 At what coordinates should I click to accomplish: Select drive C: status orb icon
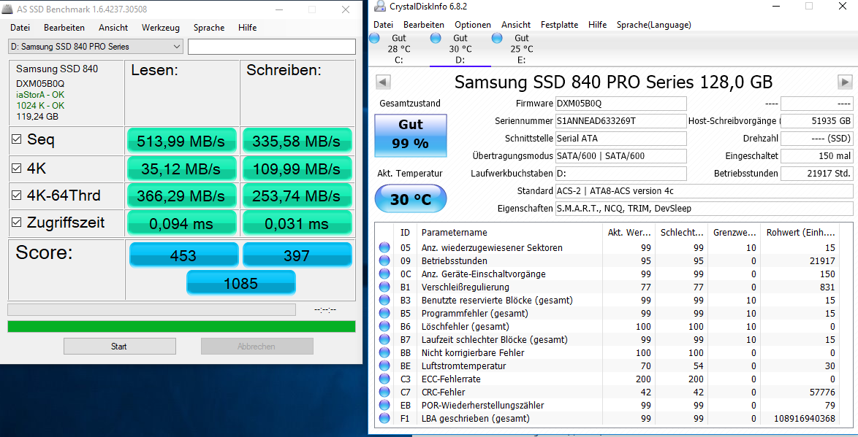[x=375, y=38]
